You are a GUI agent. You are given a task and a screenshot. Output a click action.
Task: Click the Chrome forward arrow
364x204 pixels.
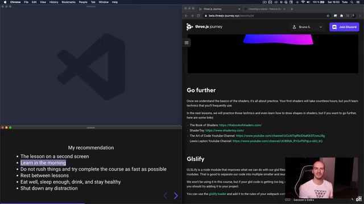click(x=192, y=16)
